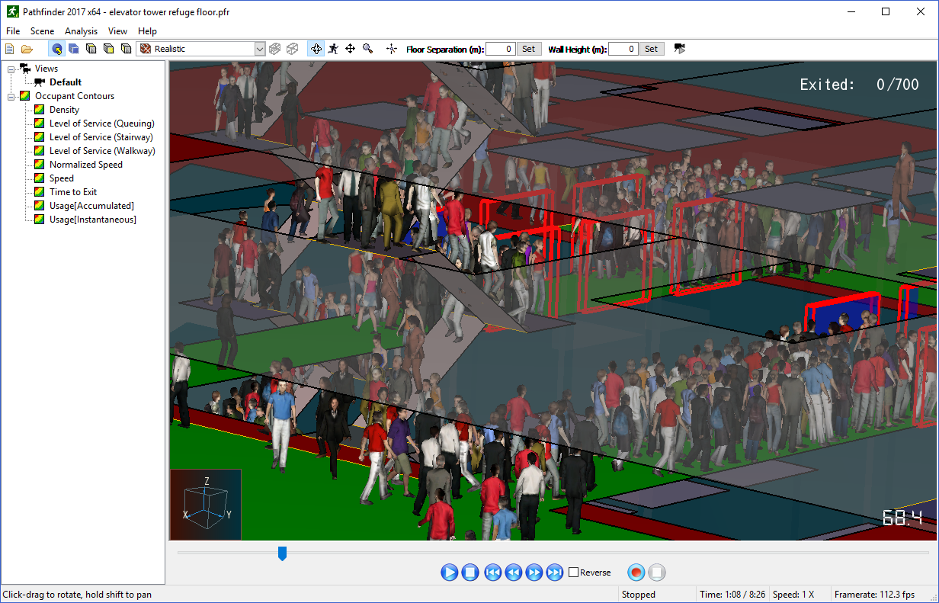Click the new document icon in toolbar
939x603 pixels.
click(x=10, y=49)
